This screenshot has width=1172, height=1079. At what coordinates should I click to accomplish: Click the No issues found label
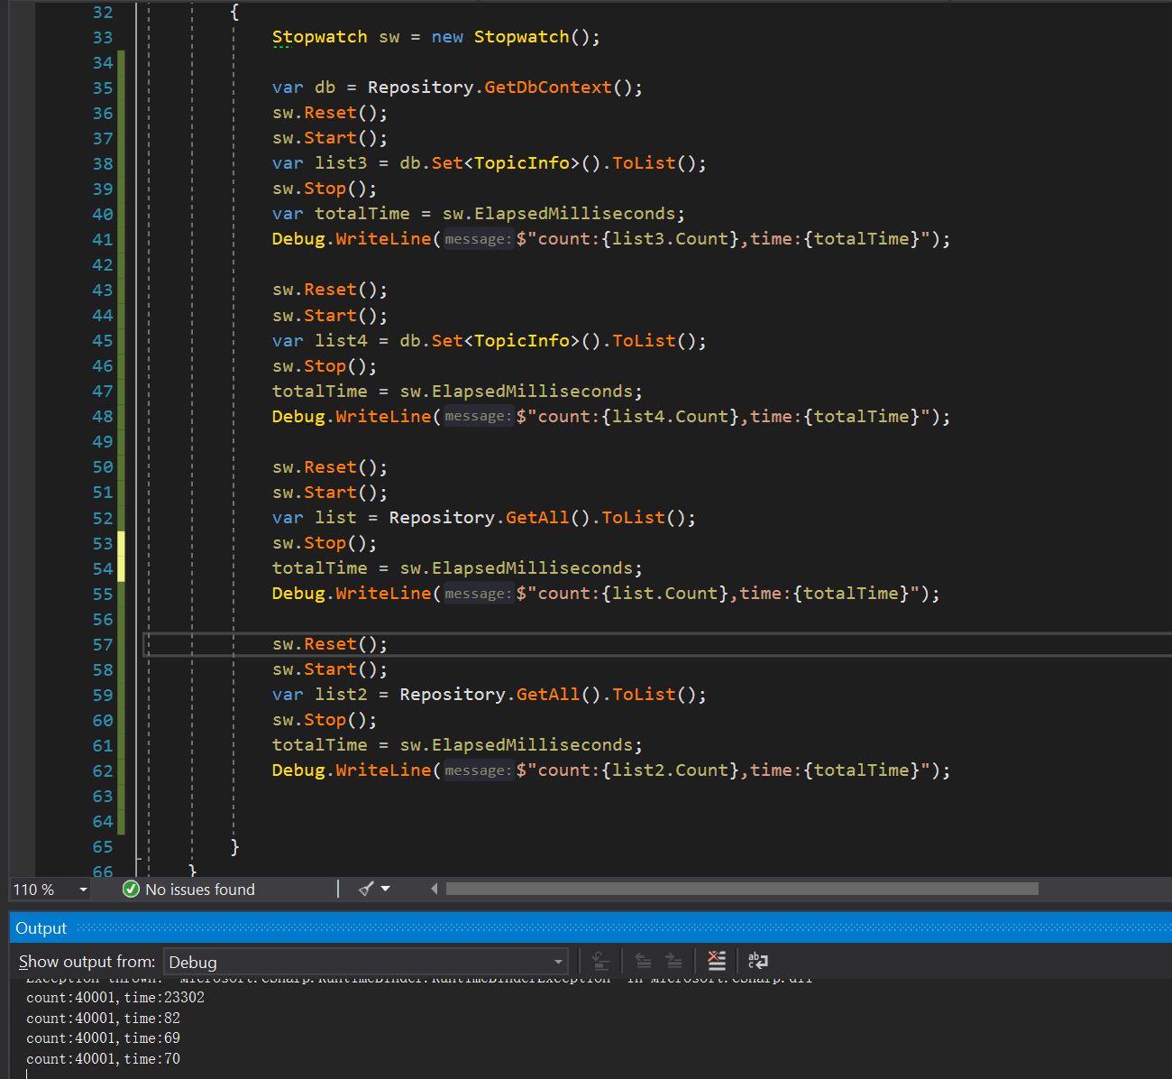199,889
